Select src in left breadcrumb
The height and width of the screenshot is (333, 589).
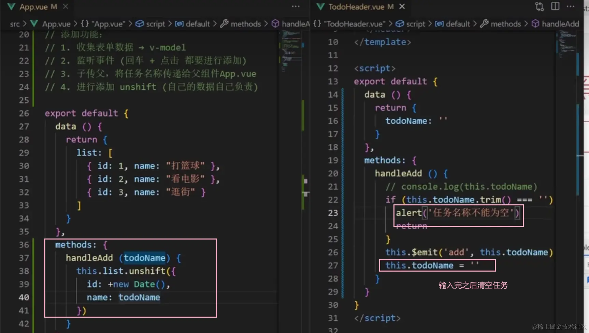[15, 24]
